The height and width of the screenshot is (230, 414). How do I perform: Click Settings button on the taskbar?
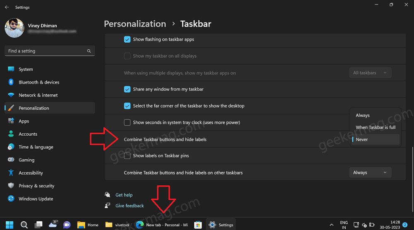coord(221,225)
